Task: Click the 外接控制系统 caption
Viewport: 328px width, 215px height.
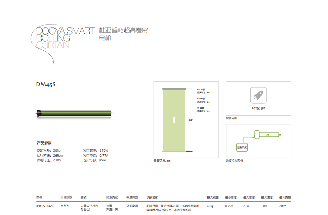Action: coord(234,161)
